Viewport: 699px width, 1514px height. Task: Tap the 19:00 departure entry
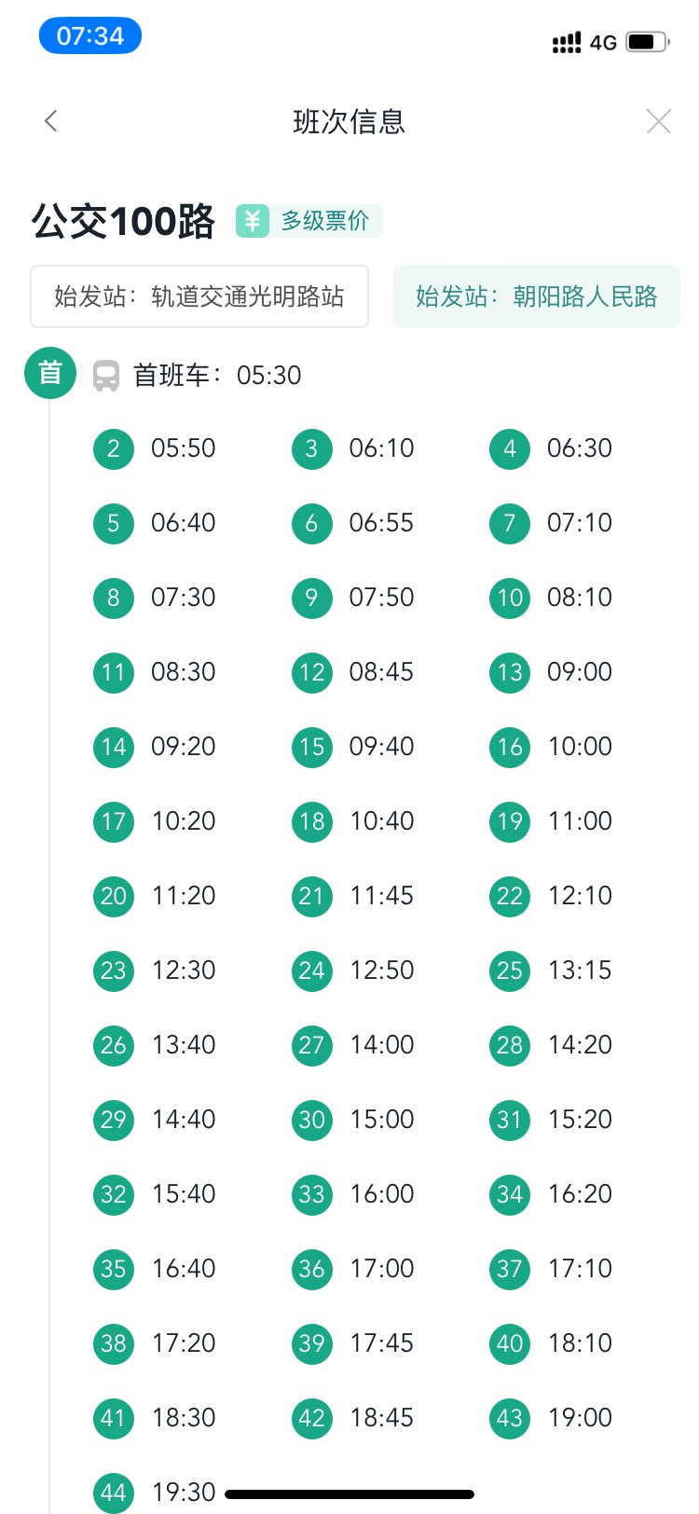pyautogui.click(x=580, y=1418)
